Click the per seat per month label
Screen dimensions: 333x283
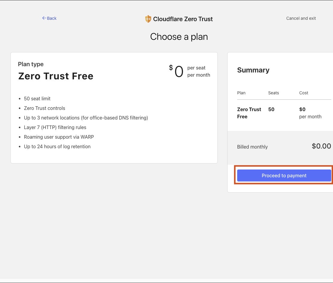199,72
